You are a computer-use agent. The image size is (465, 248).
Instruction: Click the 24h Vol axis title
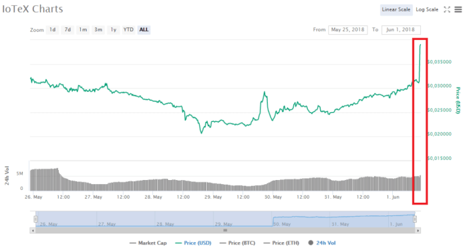pos(7,175)
